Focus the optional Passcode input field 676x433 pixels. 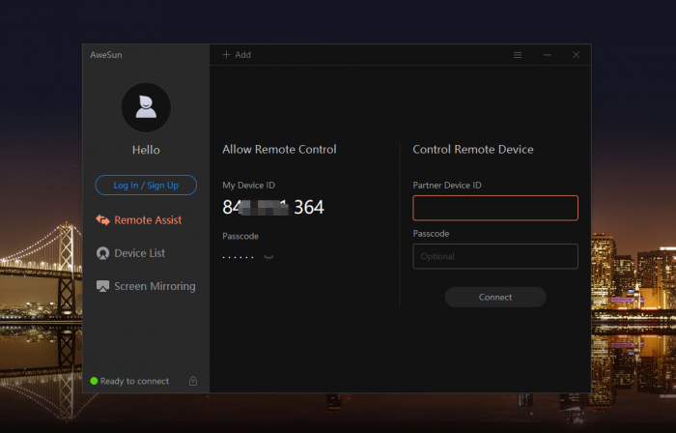495,256
